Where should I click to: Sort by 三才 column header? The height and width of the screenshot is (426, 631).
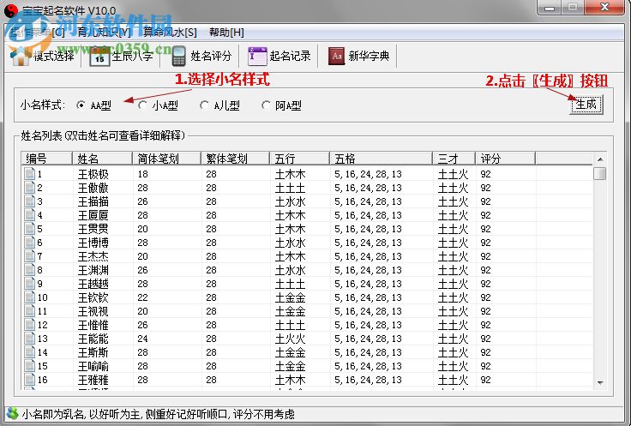454,159
